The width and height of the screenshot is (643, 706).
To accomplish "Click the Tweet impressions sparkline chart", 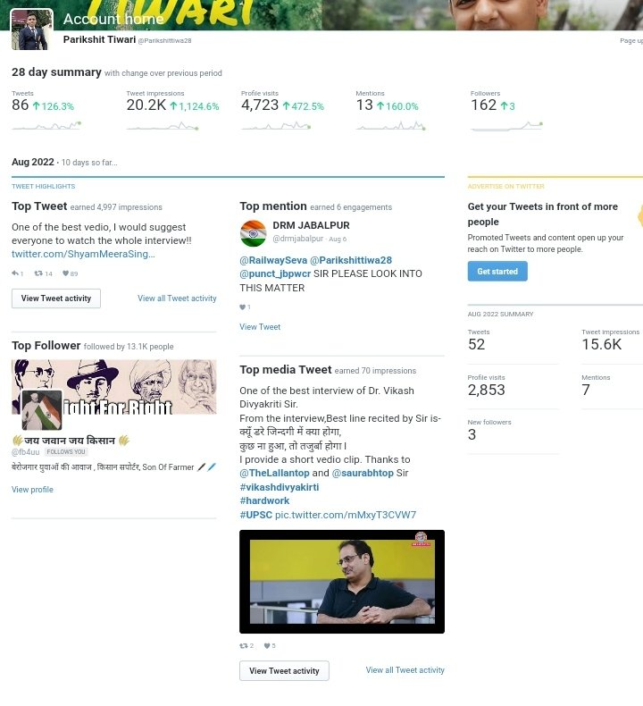I will click(163, 126).
